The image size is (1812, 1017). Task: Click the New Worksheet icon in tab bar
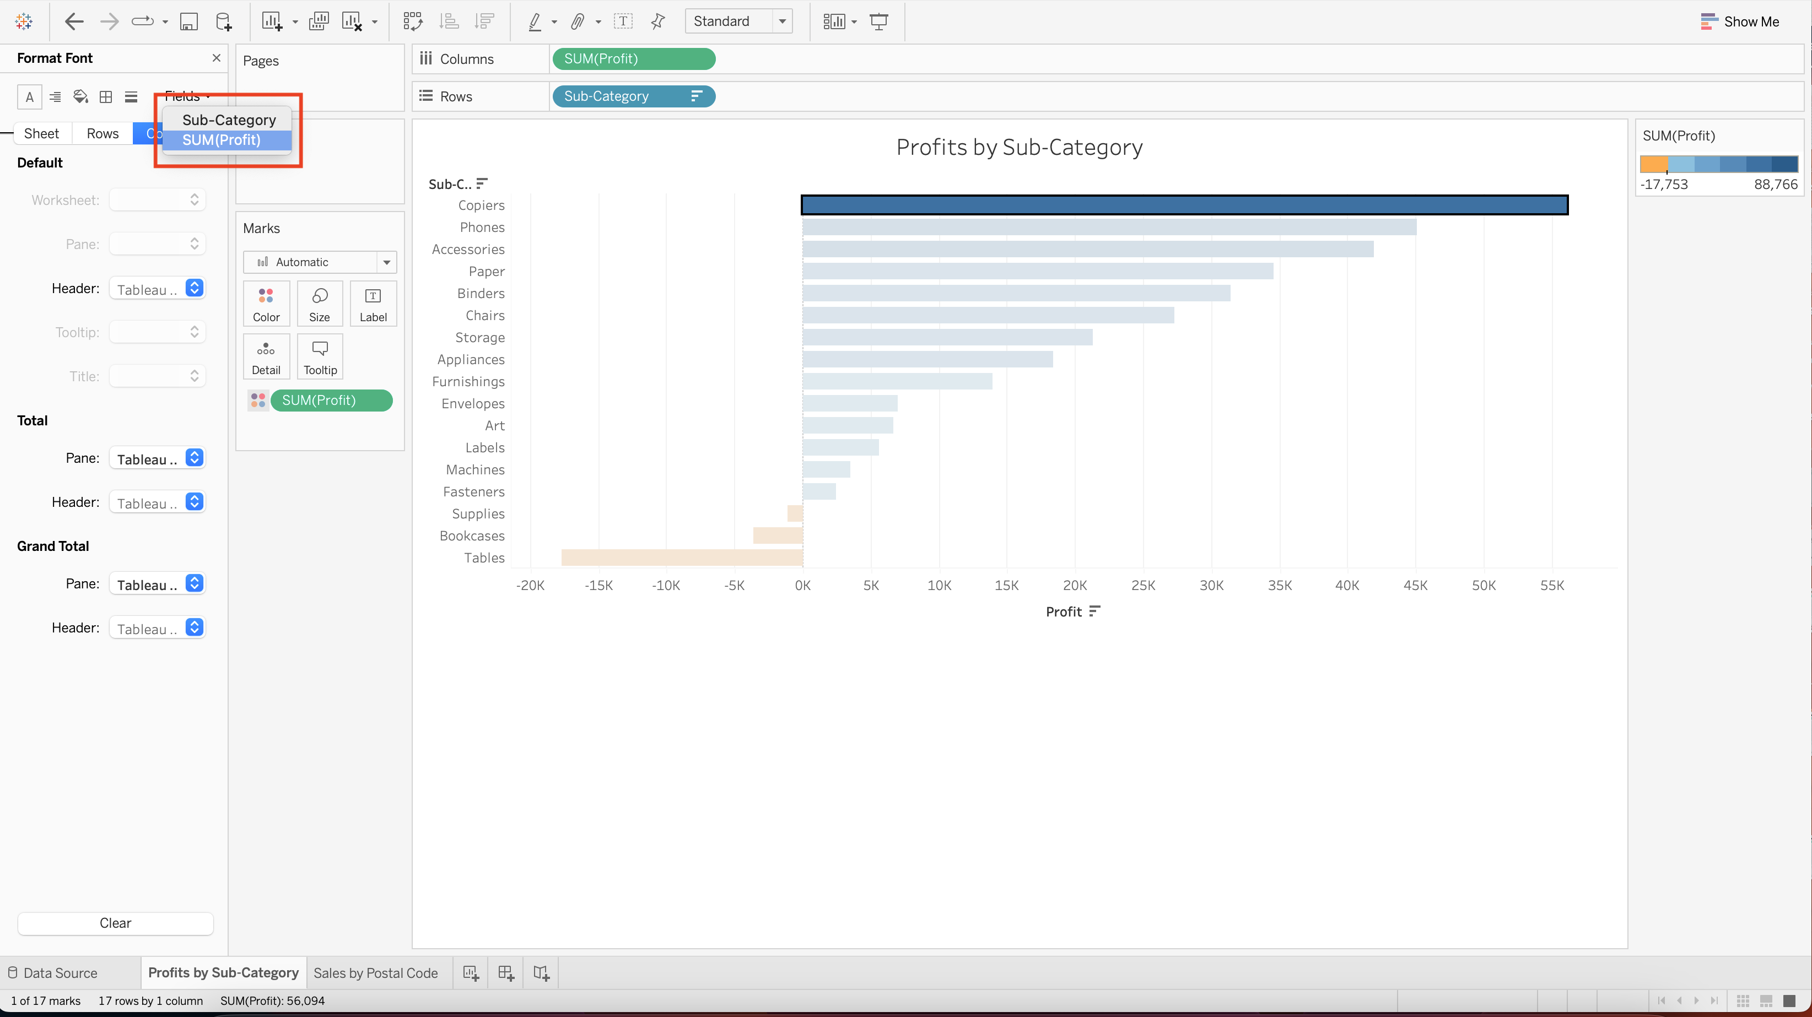tap(471, 973)
